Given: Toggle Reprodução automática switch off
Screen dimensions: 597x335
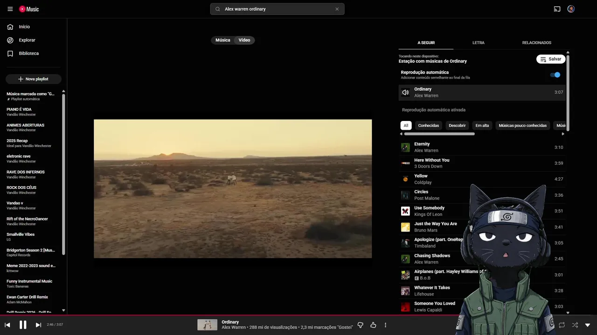Looking at the screenshot, I should (x=555, y=74).
